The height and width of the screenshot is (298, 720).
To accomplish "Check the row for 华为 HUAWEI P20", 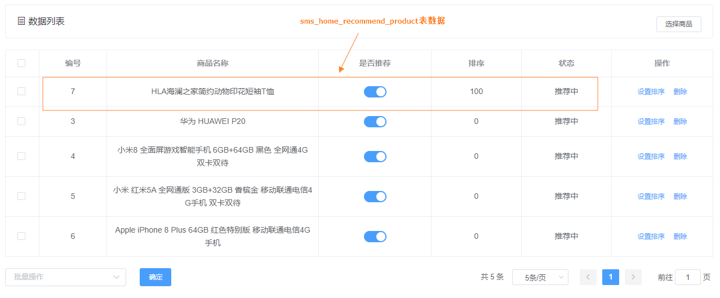I will (21, 121).
